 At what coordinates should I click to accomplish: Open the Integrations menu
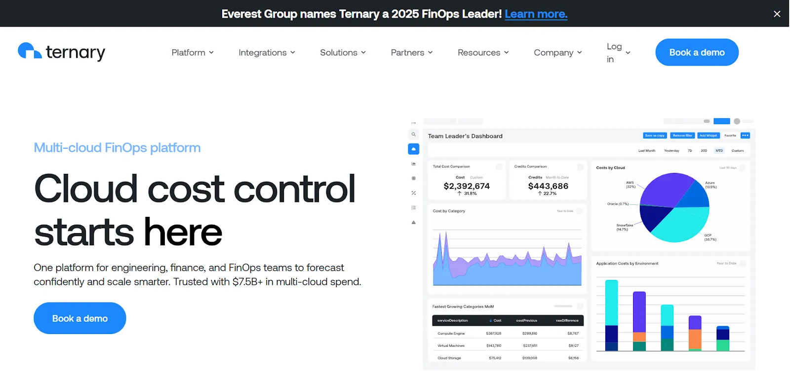[267, 52]
